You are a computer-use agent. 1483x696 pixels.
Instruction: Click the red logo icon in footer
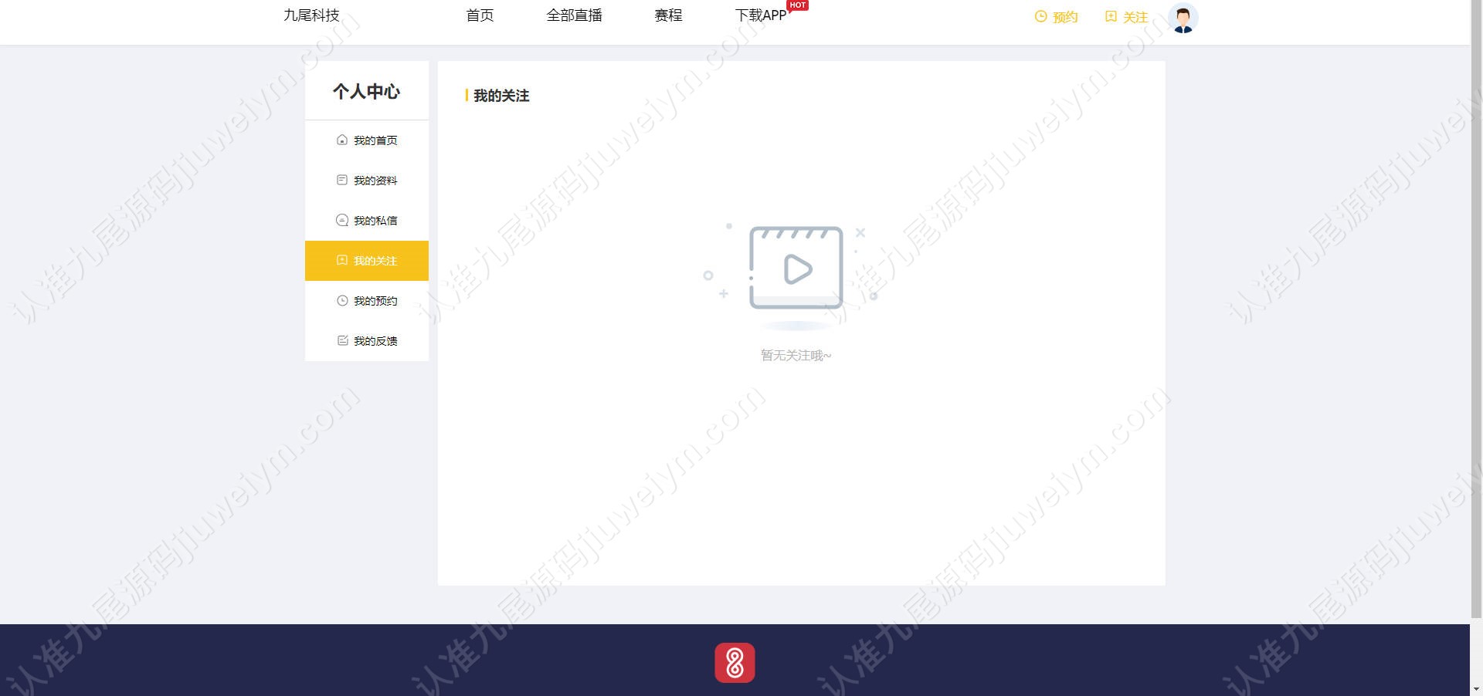(735, 663)
